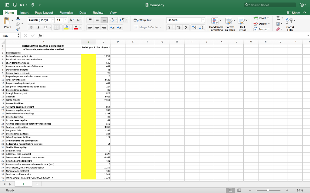
Task: Click the Accounting dollar format icon
Action: click(169, 27)
